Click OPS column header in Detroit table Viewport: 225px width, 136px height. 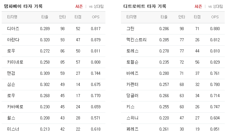(x=215, y=17)
